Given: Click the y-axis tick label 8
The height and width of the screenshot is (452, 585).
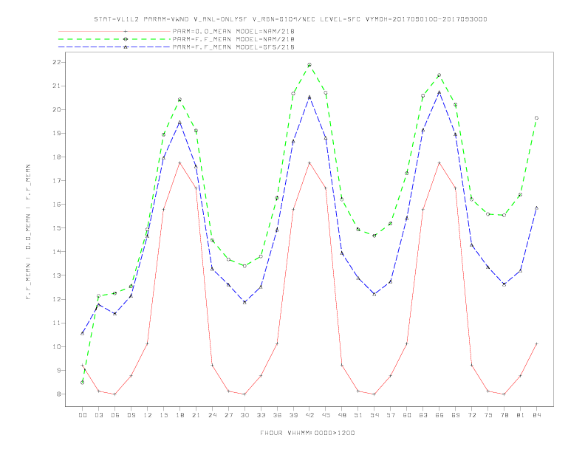Looking at the screenshot, I should coord(58,394).
